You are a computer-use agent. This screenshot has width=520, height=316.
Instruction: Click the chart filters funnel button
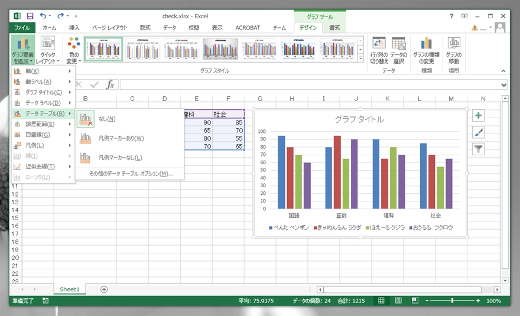tap(478, 149)
